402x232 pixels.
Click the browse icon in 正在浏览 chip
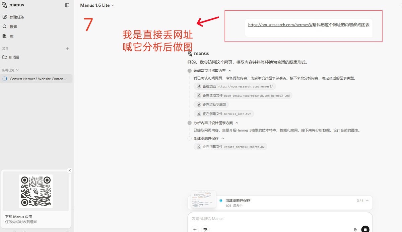click(199, 86)
